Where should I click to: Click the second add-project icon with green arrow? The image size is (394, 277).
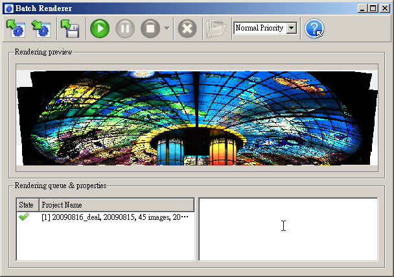(x=41, y=29)
